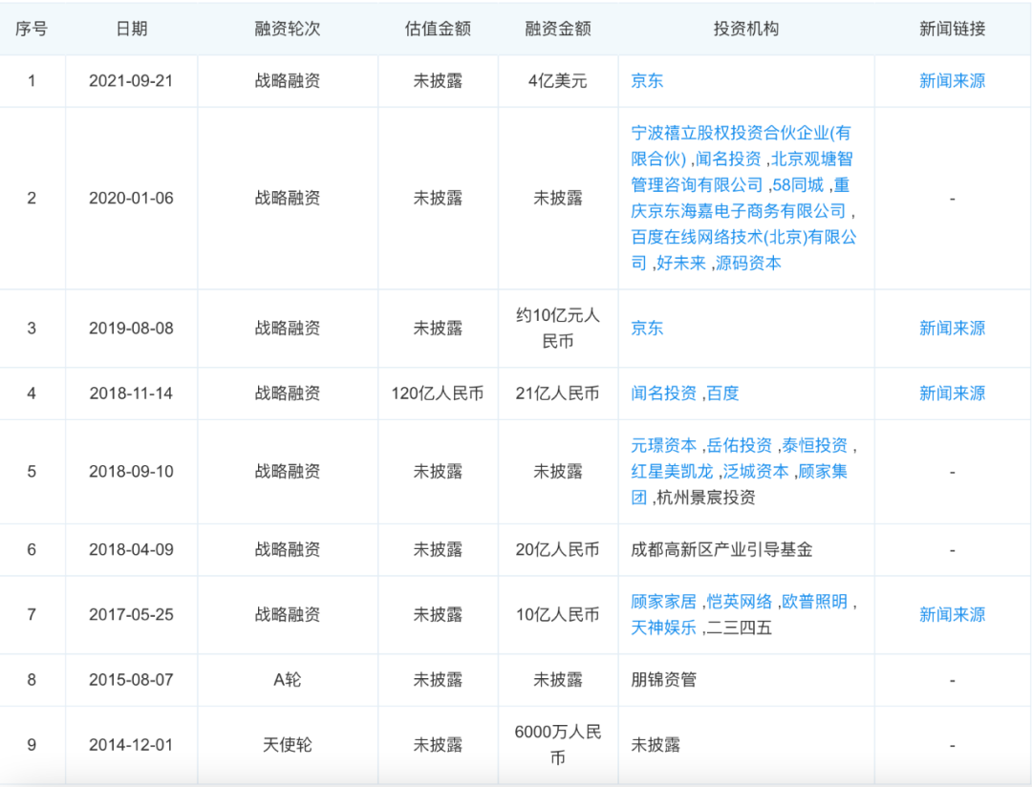Click investor 京东 in the 2019-08-08 row

(647, 328)
